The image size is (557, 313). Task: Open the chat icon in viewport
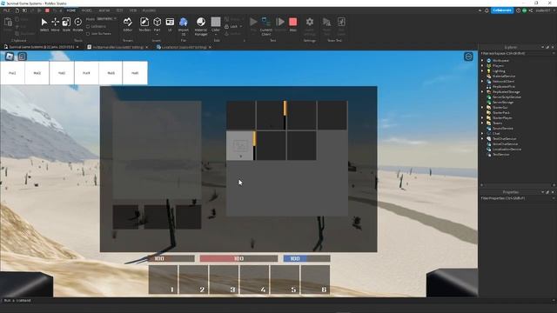[x=22, y=56]
